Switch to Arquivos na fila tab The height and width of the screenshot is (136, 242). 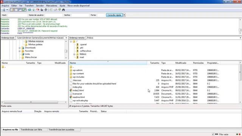pyautogui.click(x=10, y=130)
